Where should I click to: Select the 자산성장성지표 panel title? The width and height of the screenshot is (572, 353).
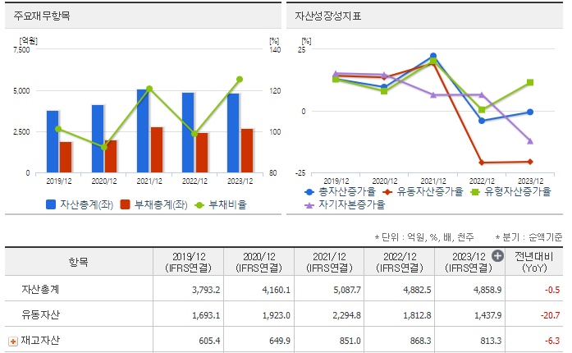327,16
